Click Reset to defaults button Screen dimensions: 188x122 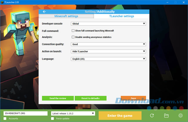tap(90, 98)
